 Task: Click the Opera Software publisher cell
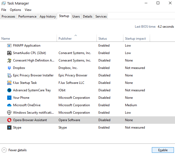click(69, 120)
